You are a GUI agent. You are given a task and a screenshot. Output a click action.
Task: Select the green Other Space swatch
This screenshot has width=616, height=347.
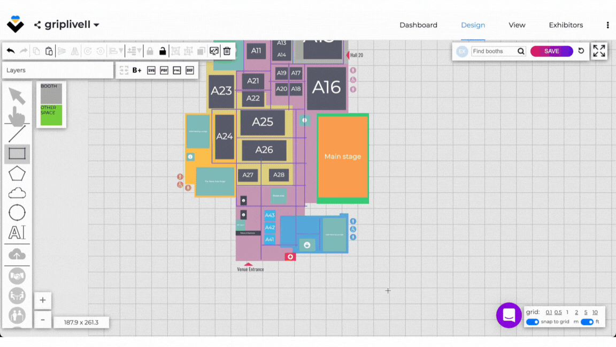[51, 115]
